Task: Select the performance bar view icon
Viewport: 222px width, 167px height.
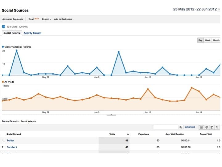Action: (x=212, y=127)
